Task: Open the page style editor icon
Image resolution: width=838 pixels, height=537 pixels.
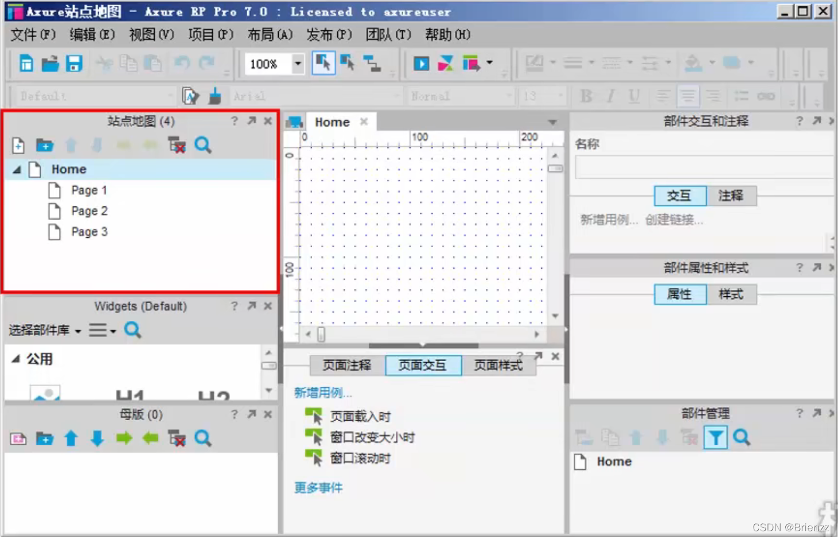Action: [190, 96]
